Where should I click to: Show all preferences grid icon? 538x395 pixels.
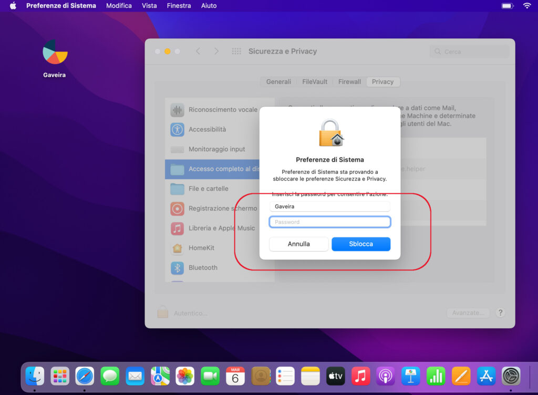point(236,51)
